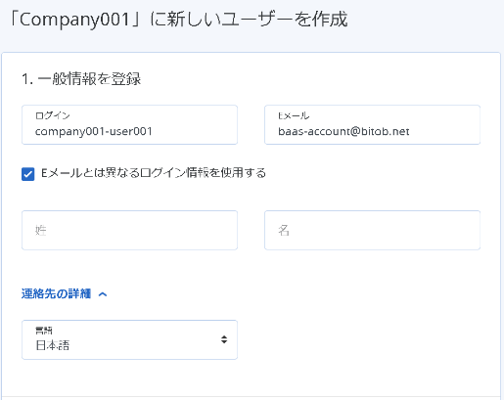Click the company001-user001 login text
The height and width of the screenshot is (400, 504).
tap(94, 131)
